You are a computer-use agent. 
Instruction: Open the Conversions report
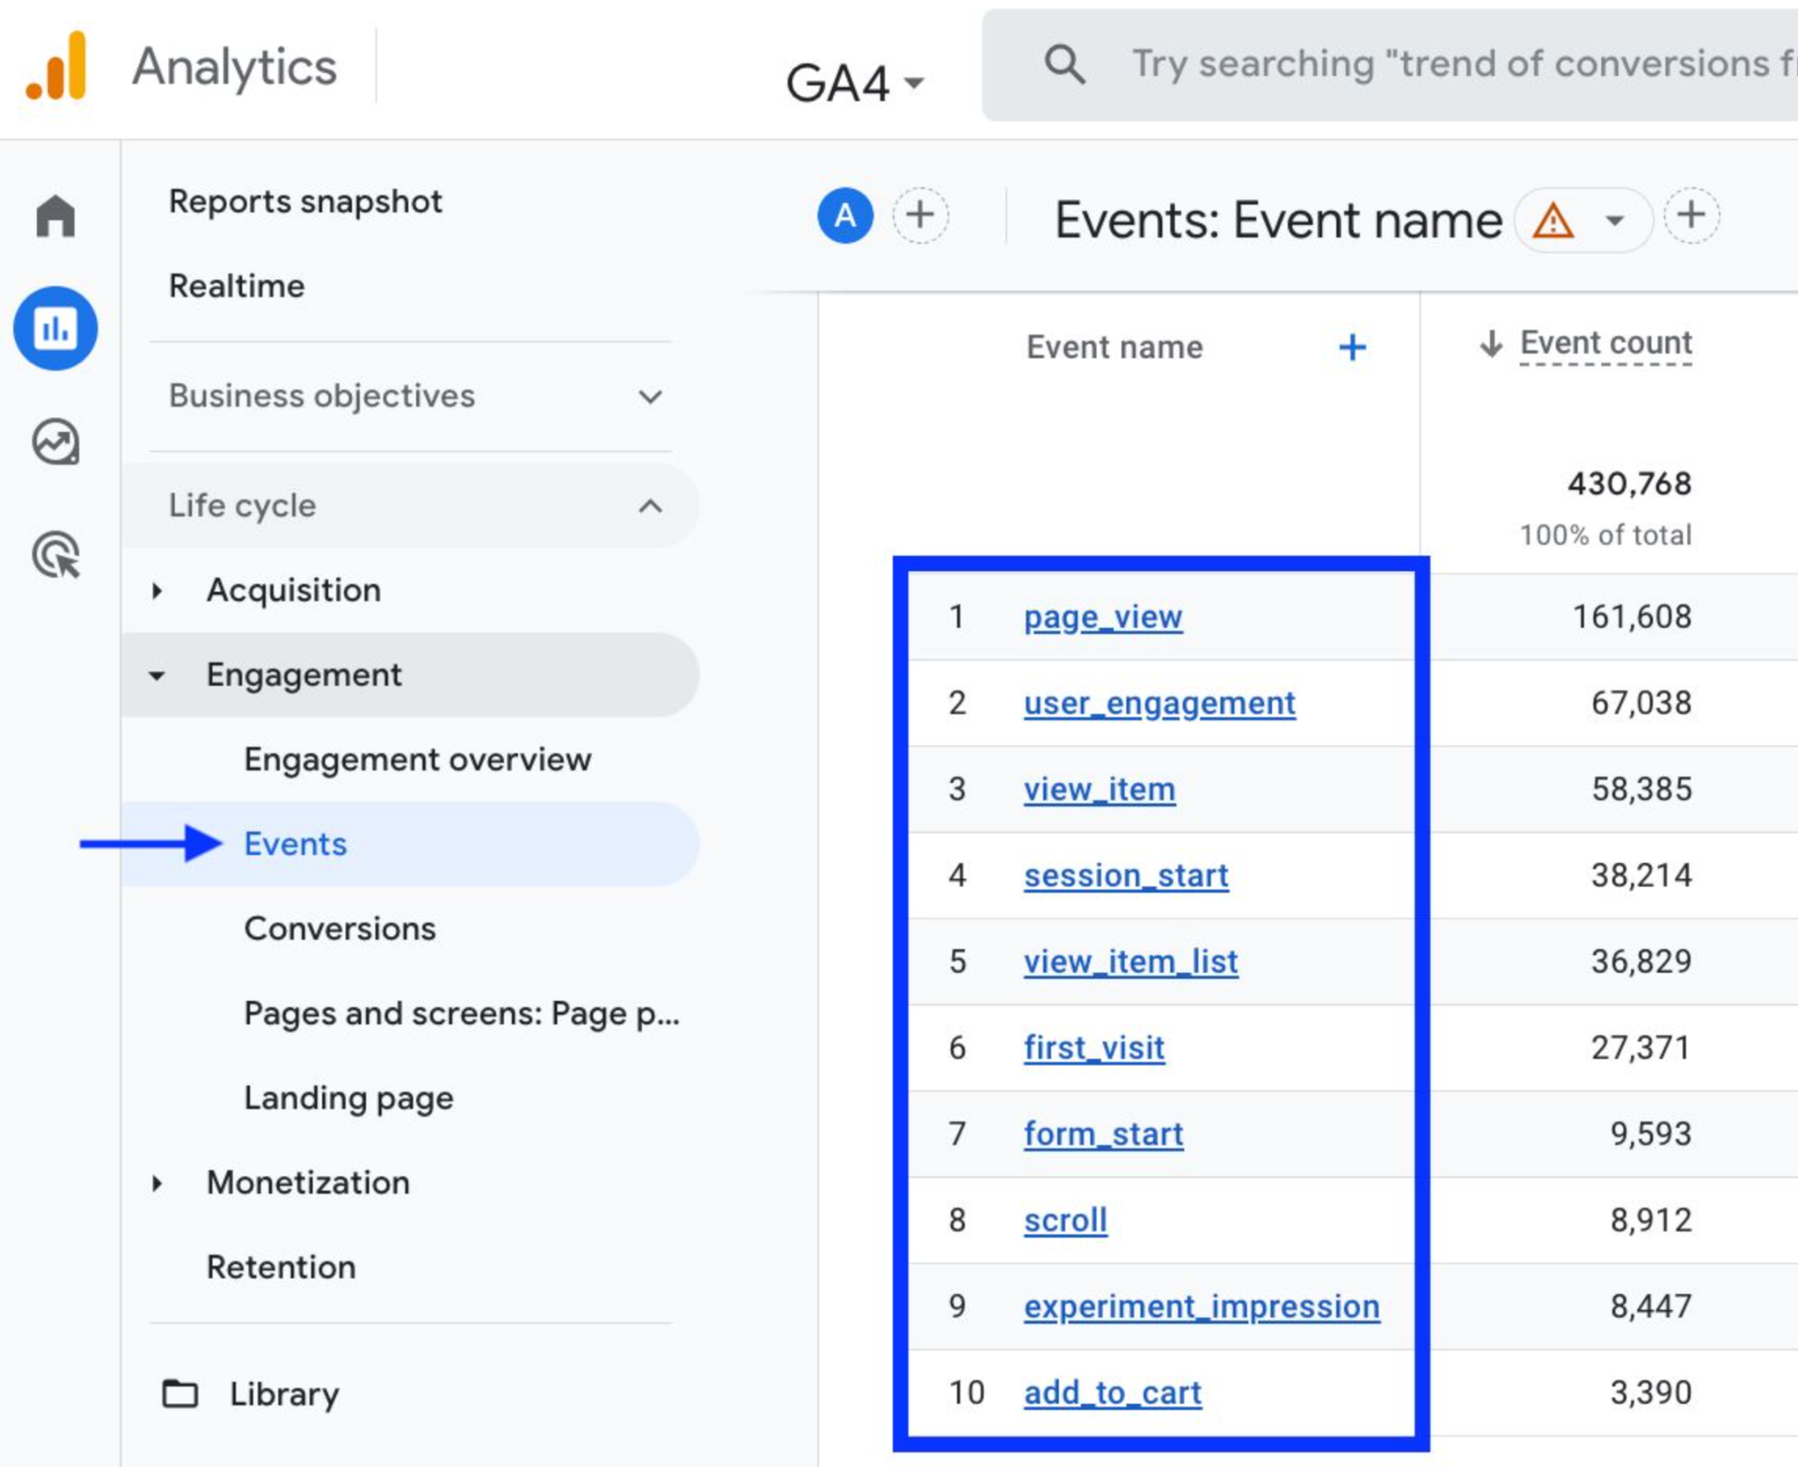pyautogui.click(x=340, y=929)
